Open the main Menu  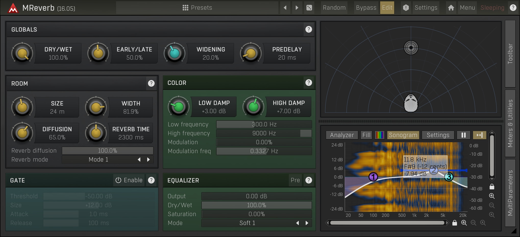coord(467,8)
